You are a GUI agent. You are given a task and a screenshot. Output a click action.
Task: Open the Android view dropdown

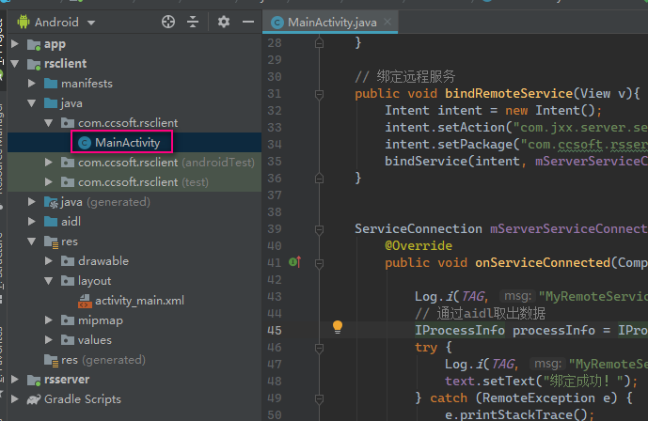click(91, 23)
